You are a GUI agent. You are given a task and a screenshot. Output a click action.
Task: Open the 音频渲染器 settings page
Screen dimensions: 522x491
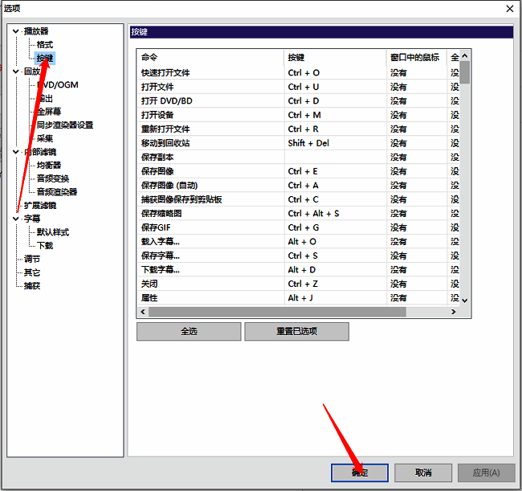(56, 192)
